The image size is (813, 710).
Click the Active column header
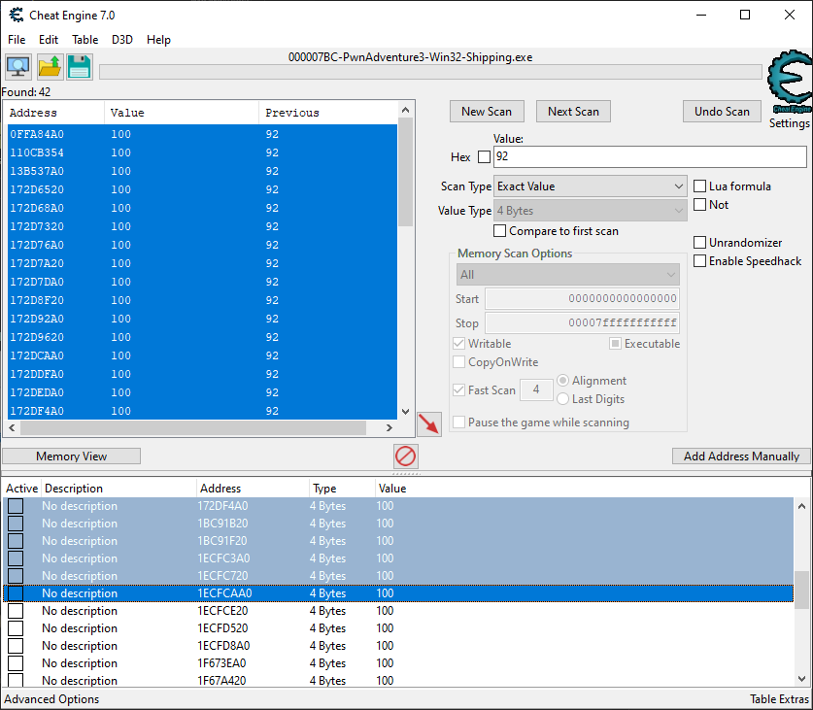pyautogui.click(x=21, y=489)
